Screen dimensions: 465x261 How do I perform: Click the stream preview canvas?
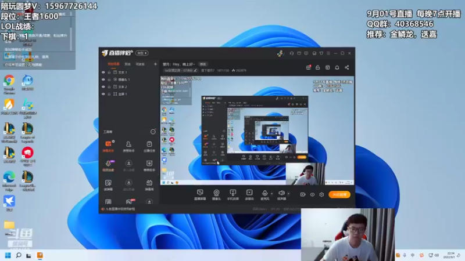coord(257,130)
